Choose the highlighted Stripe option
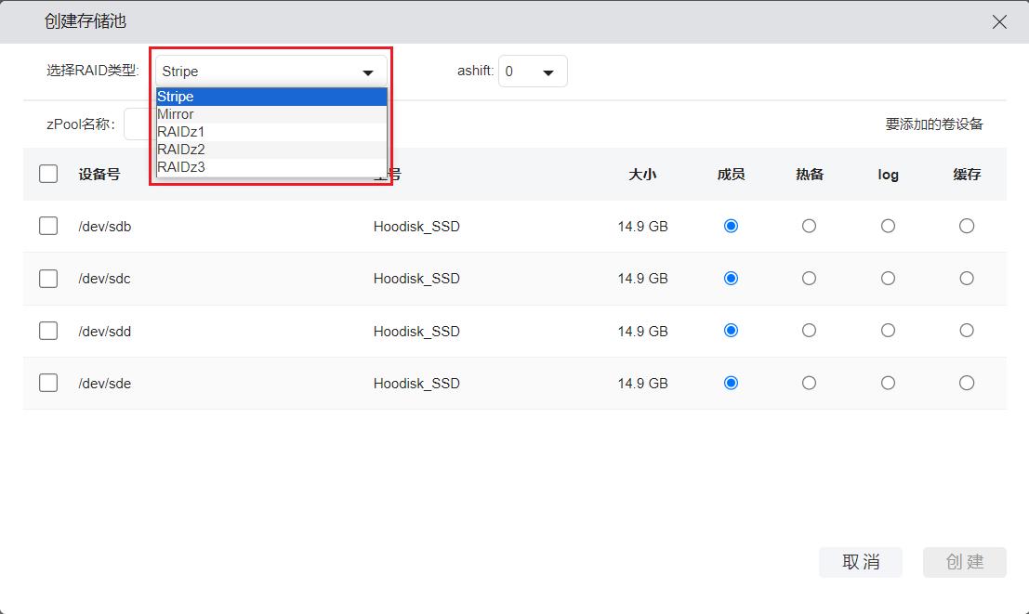Image resolution: width=1029 pixels, height=614 pixels. [176, 97]
